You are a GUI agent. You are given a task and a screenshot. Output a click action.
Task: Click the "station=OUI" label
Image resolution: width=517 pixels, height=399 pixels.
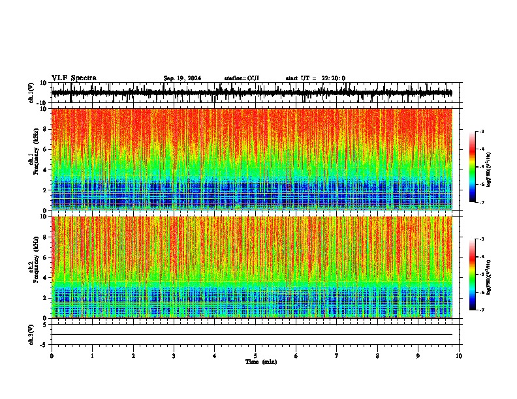point(242,78)
